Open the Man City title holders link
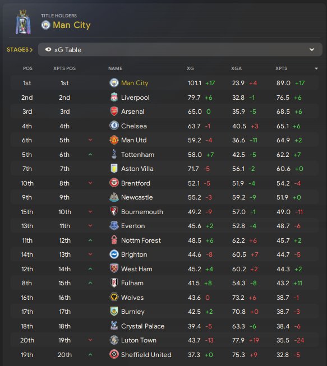Viewport: 327px width, 366px height. point(71,25)
